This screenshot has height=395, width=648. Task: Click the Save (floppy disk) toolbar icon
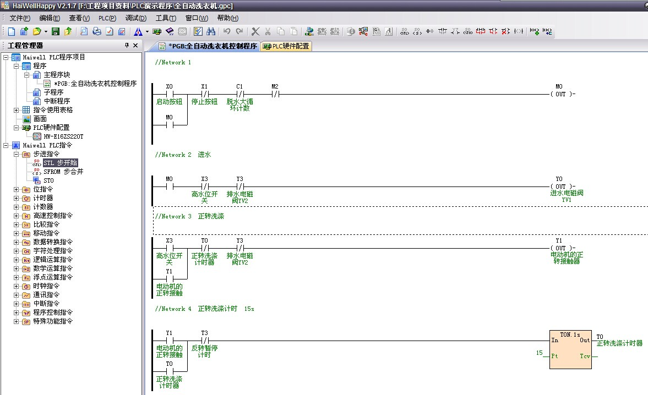pos(55,31)
